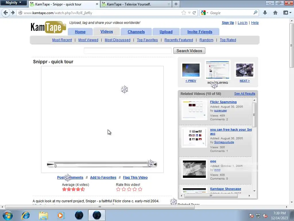This screenshot has width=294, height=221.
Task: Click the bookmark star in address bar
Action: tap(184, 13)
